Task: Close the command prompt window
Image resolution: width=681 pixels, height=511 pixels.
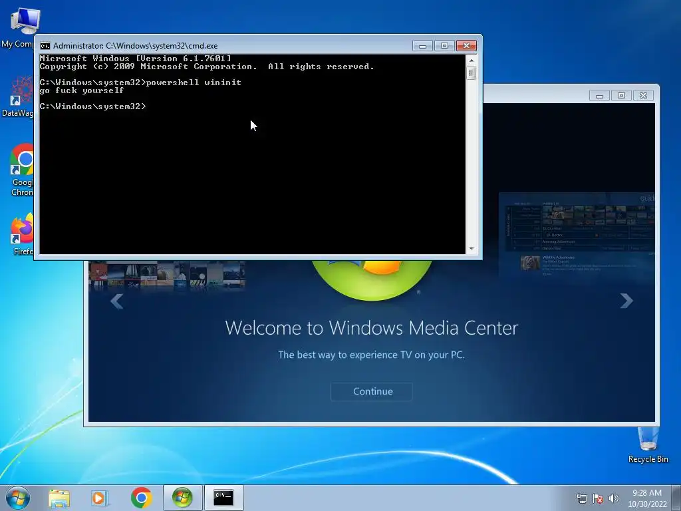Action: tap(466, 46)
